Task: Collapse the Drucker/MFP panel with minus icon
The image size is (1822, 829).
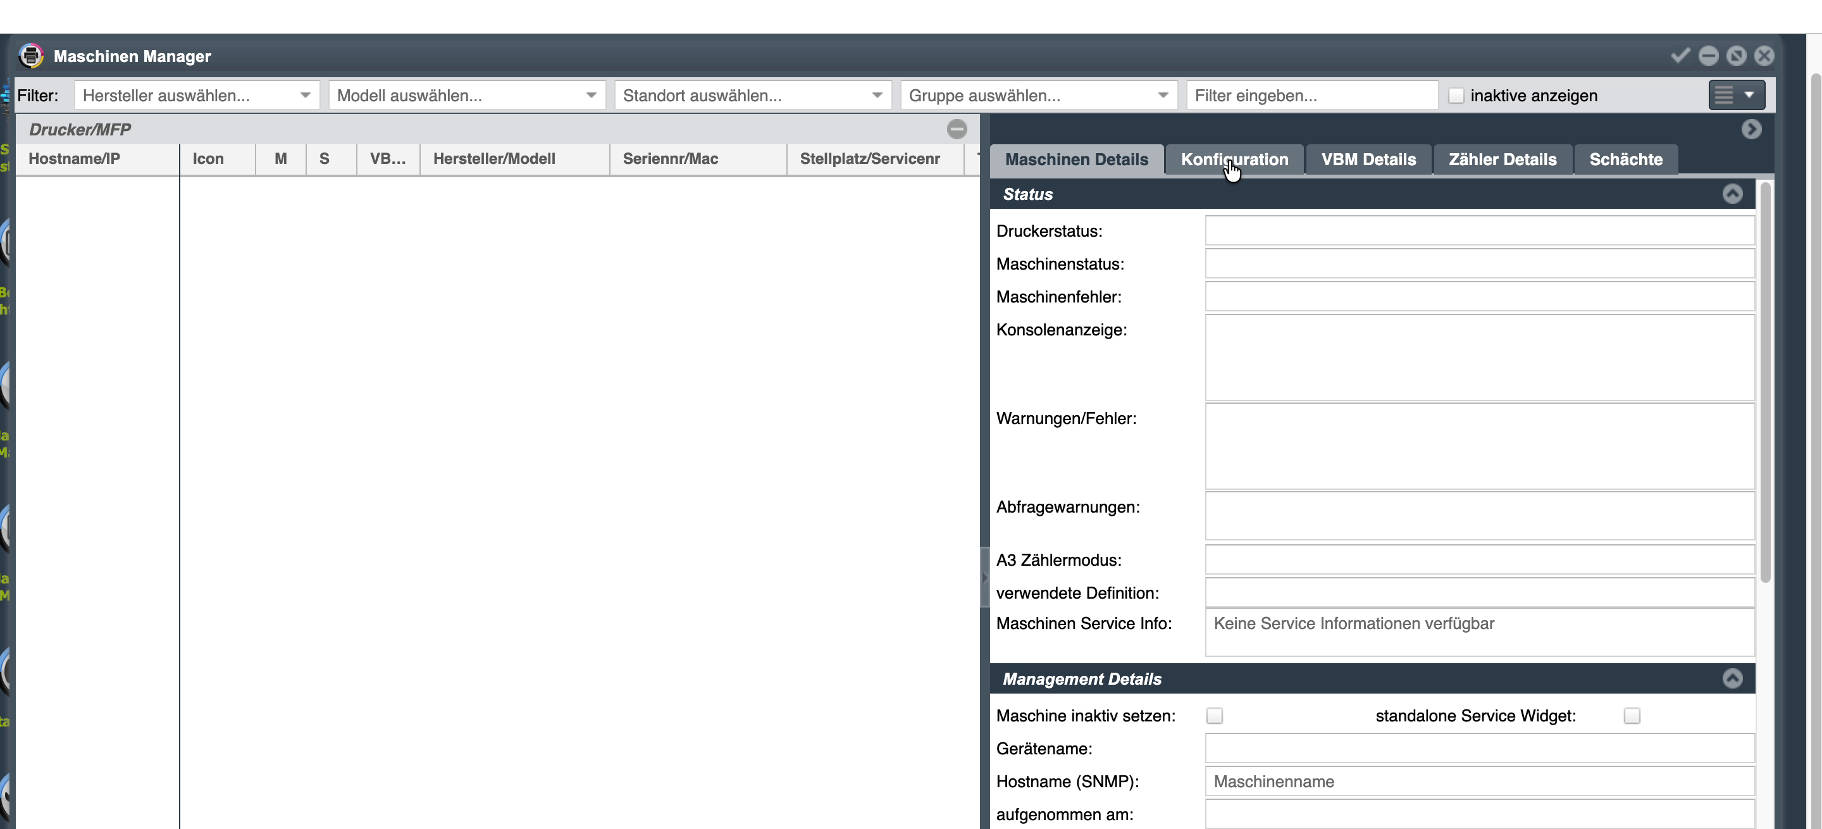Action: tap(957, 128)
